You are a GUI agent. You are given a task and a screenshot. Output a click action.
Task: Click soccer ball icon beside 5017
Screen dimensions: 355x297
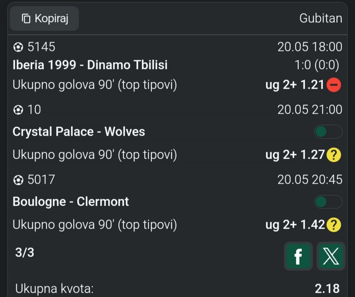[x=18, y=180]
